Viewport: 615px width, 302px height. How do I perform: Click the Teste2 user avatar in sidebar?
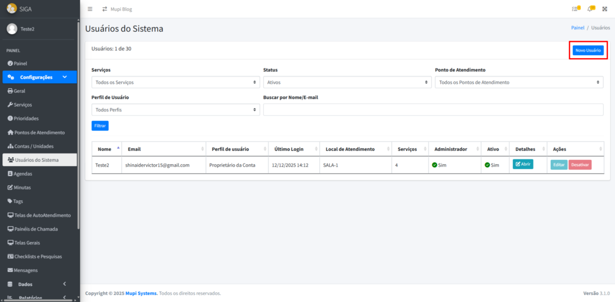click(x=12, y=29)
